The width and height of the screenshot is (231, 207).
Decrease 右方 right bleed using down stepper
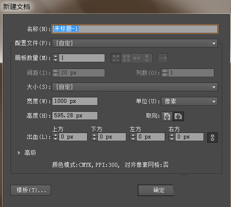pyautogui.click(x=172, y=139)
